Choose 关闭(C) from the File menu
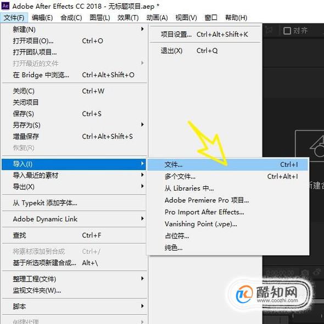324x324 pixels. click(x=74, y=91)
